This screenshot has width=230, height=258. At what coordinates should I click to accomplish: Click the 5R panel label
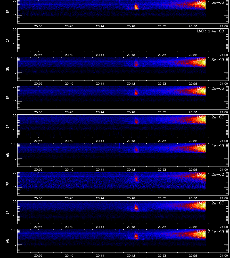7,126
